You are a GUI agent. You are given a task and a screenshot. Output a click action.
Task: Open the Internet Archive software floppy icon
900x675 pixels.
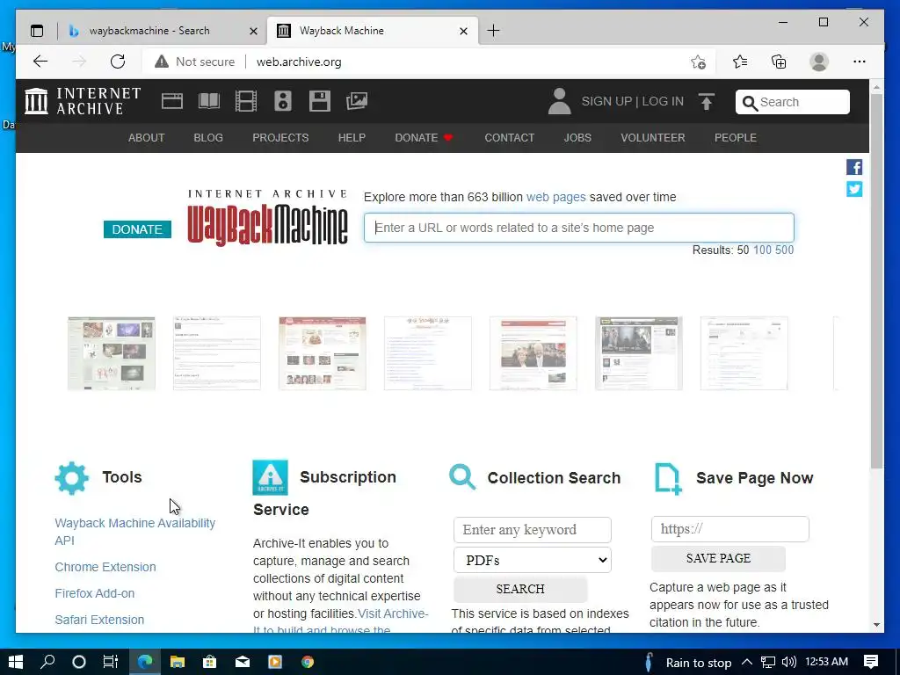point(320,102)
